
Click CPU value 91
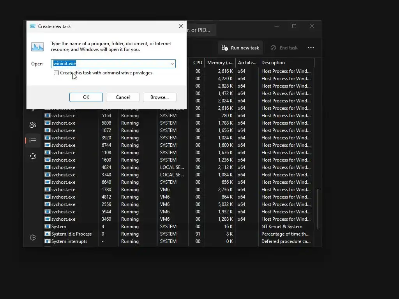[198, 234]
